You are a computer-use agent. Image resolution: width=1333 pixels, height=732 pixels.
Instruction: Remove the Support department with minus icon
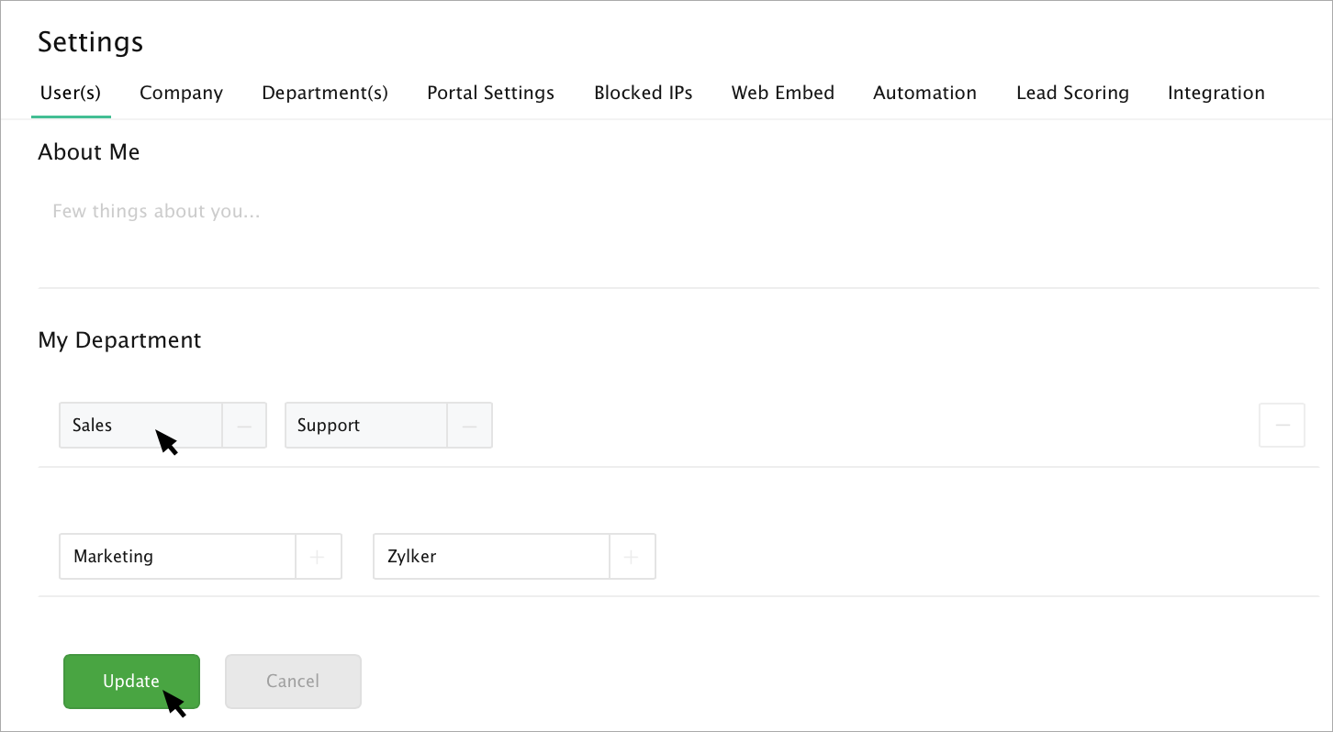click(469, 426)
